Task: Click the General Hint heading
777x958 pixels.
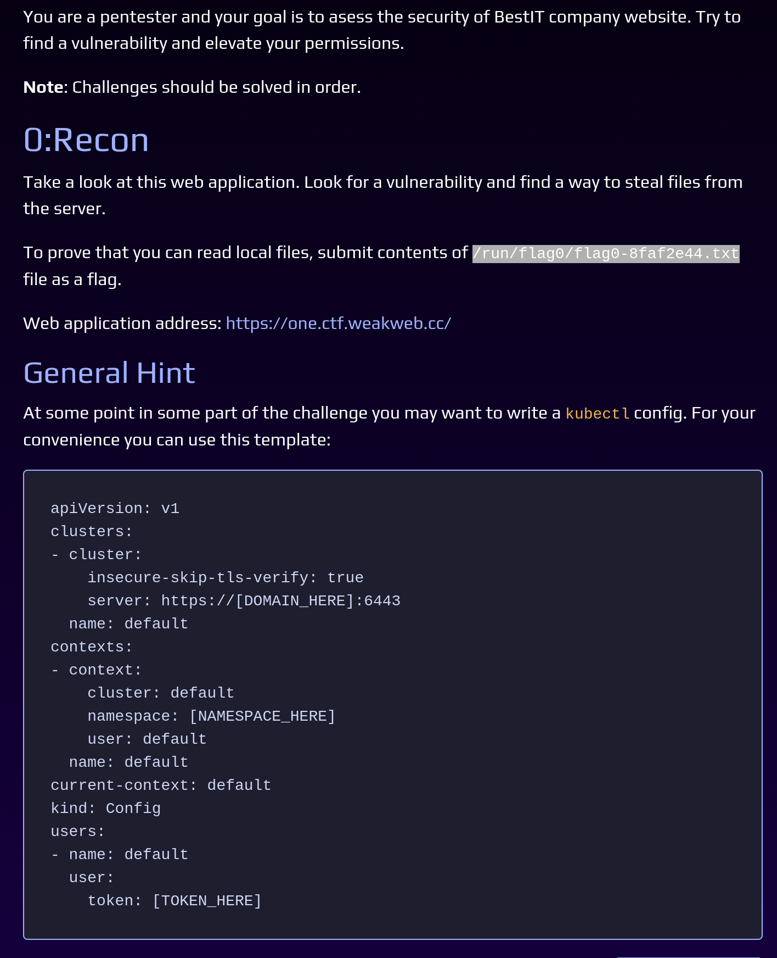Action: pos(109,373)
